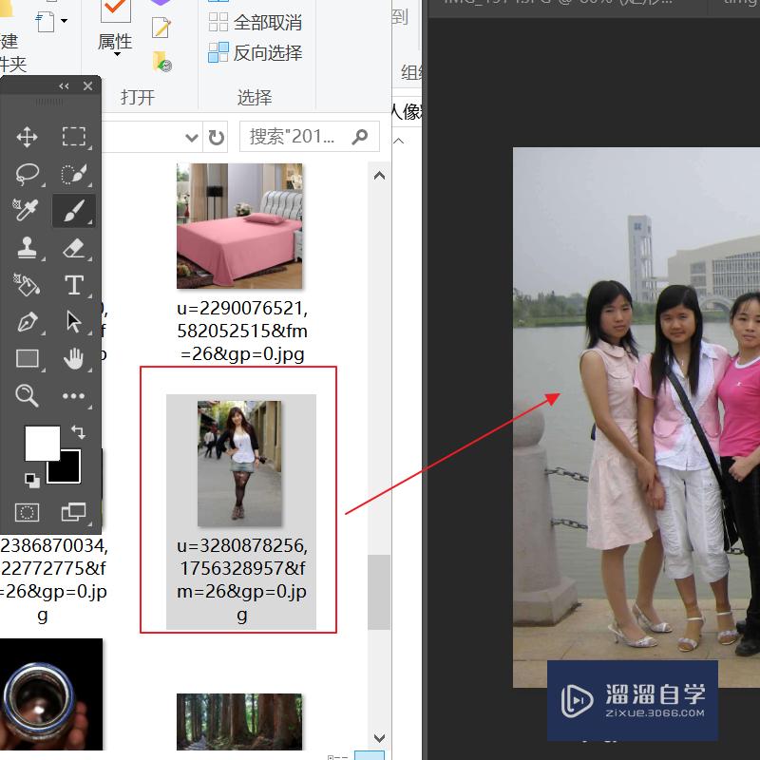Select the Pen tool
Image resolution: width=760 pixels, height=760 pixels.
point(27,321)
